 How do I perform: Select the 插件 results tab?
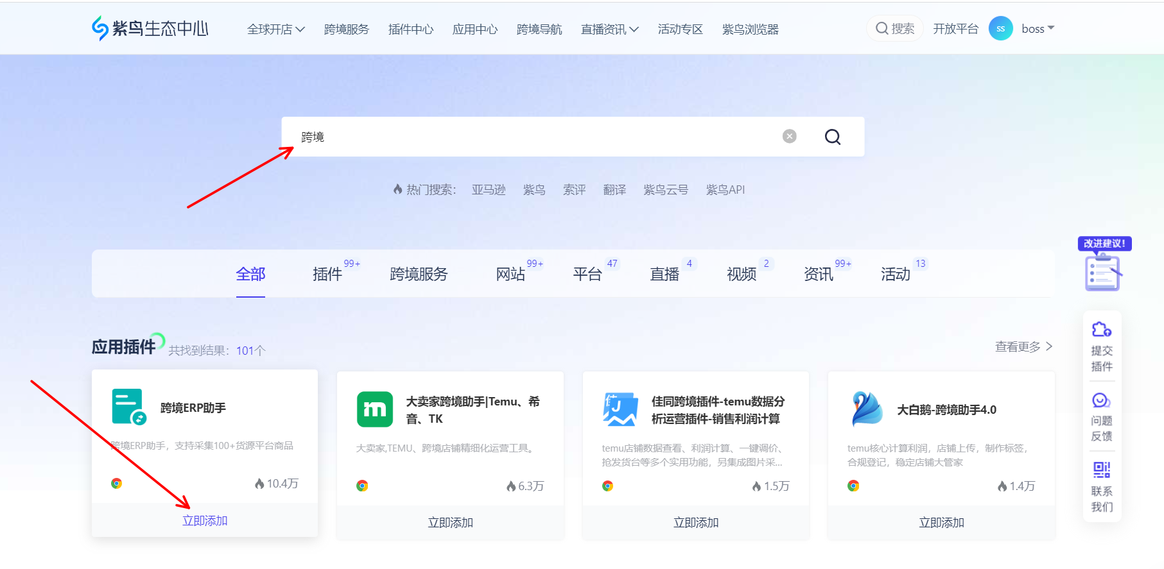click(x=327, y=274)
